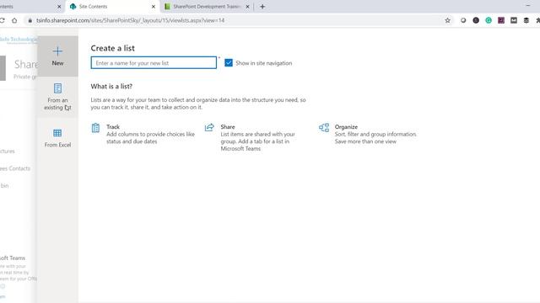Click the Track heading text

click(113, 127)
